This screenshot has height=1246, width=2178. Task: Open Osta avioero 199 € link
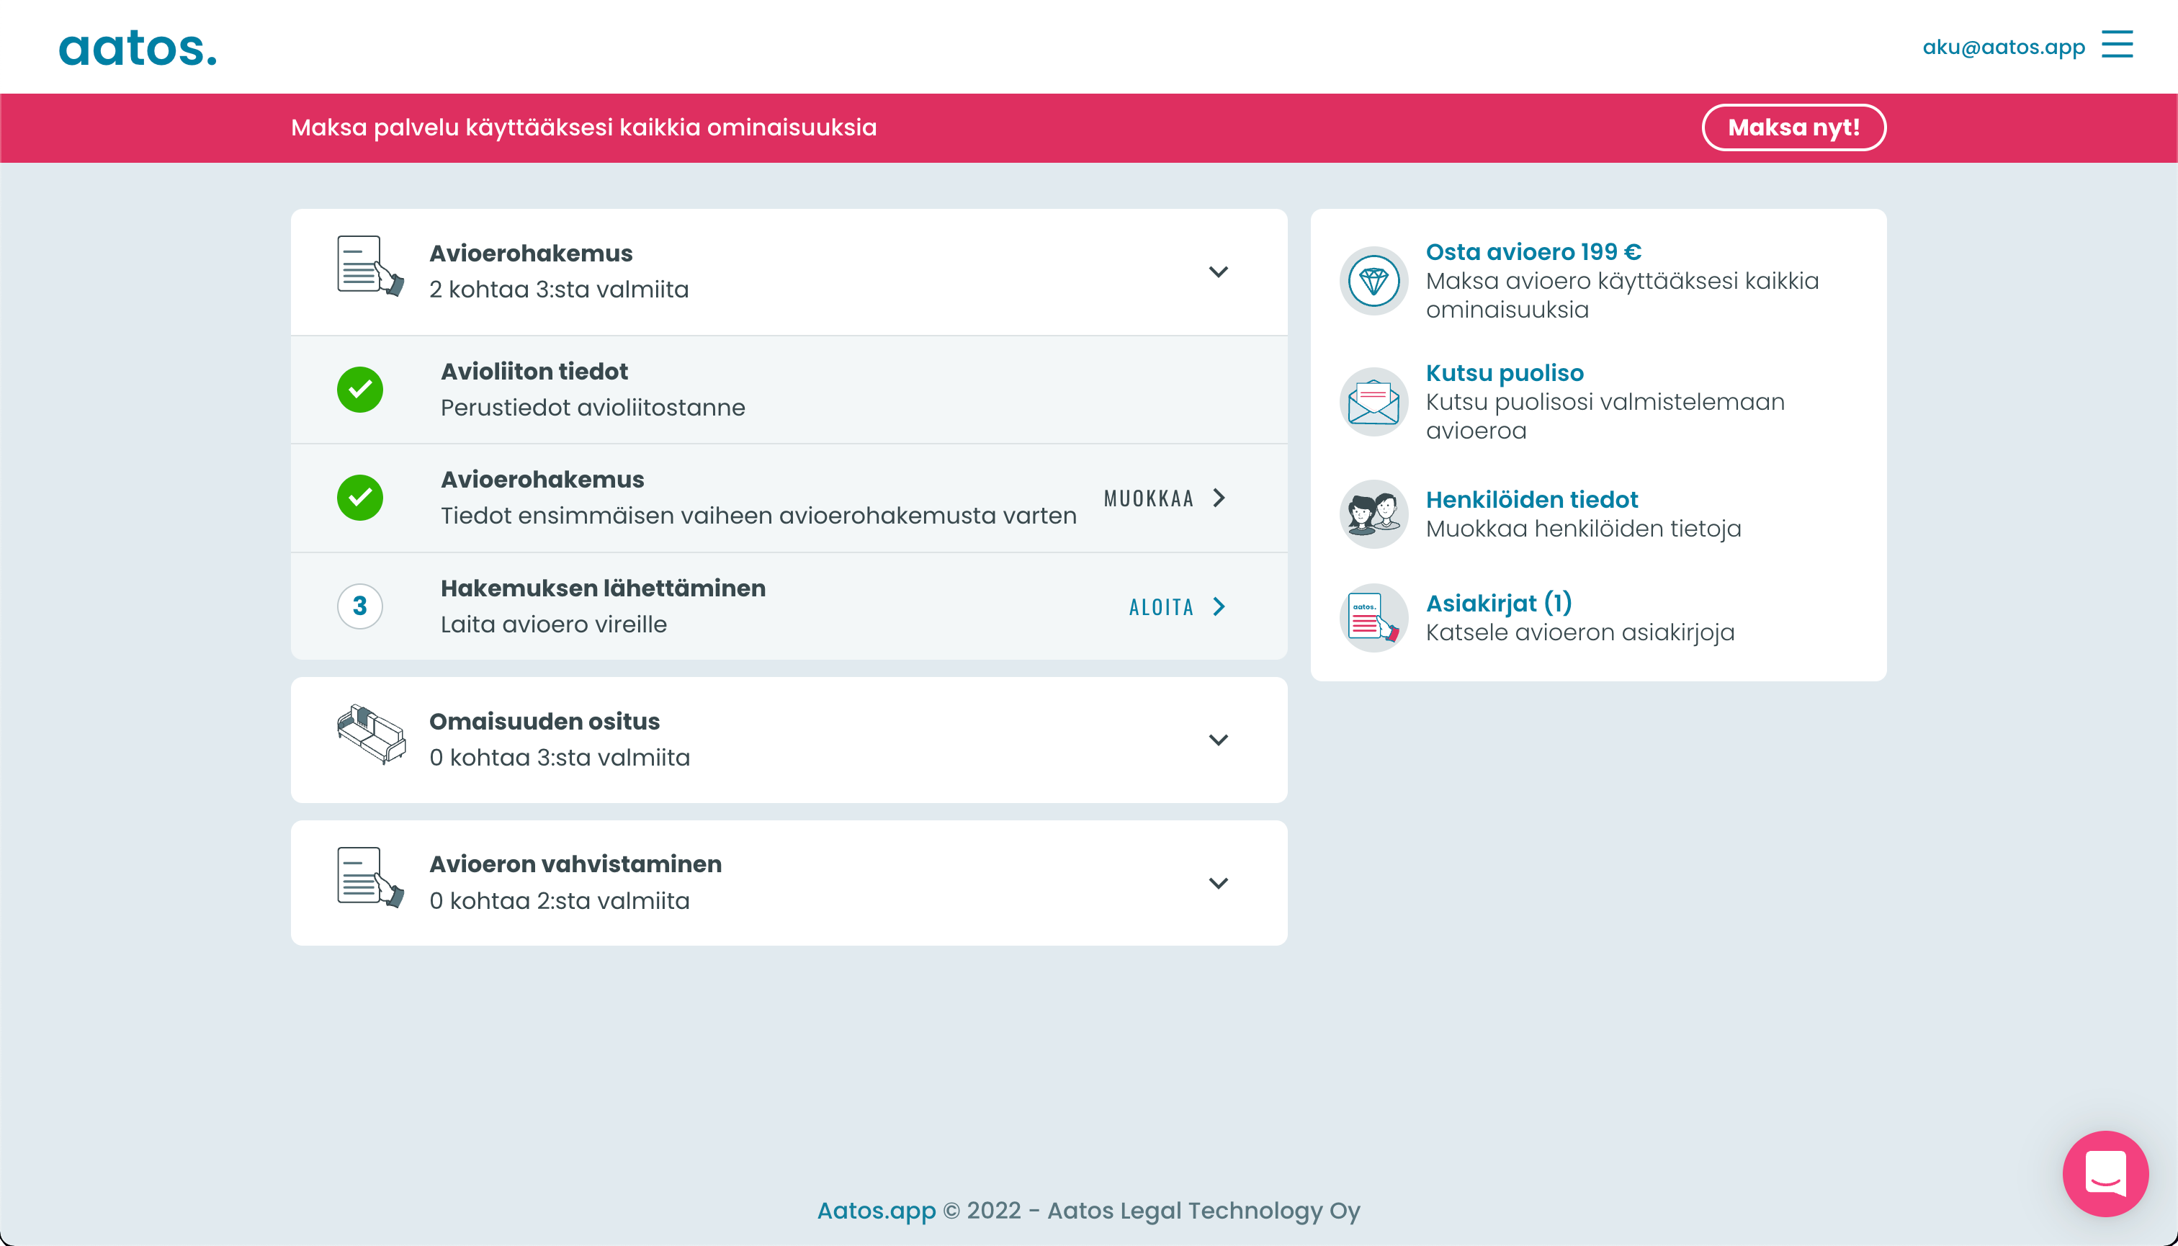pos(1533,251)
